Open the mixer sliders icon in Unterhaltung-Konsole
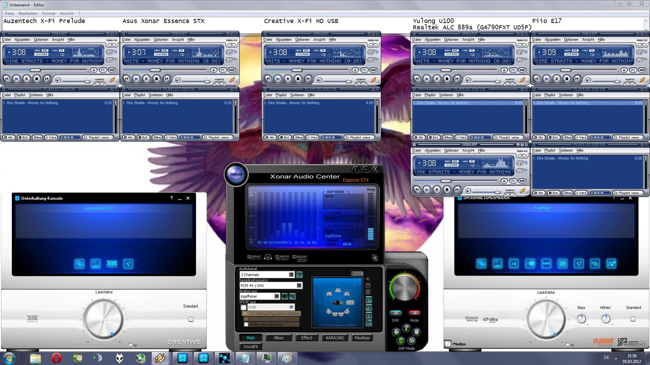This screenshot has height=365, width=650. click(128, 264)
